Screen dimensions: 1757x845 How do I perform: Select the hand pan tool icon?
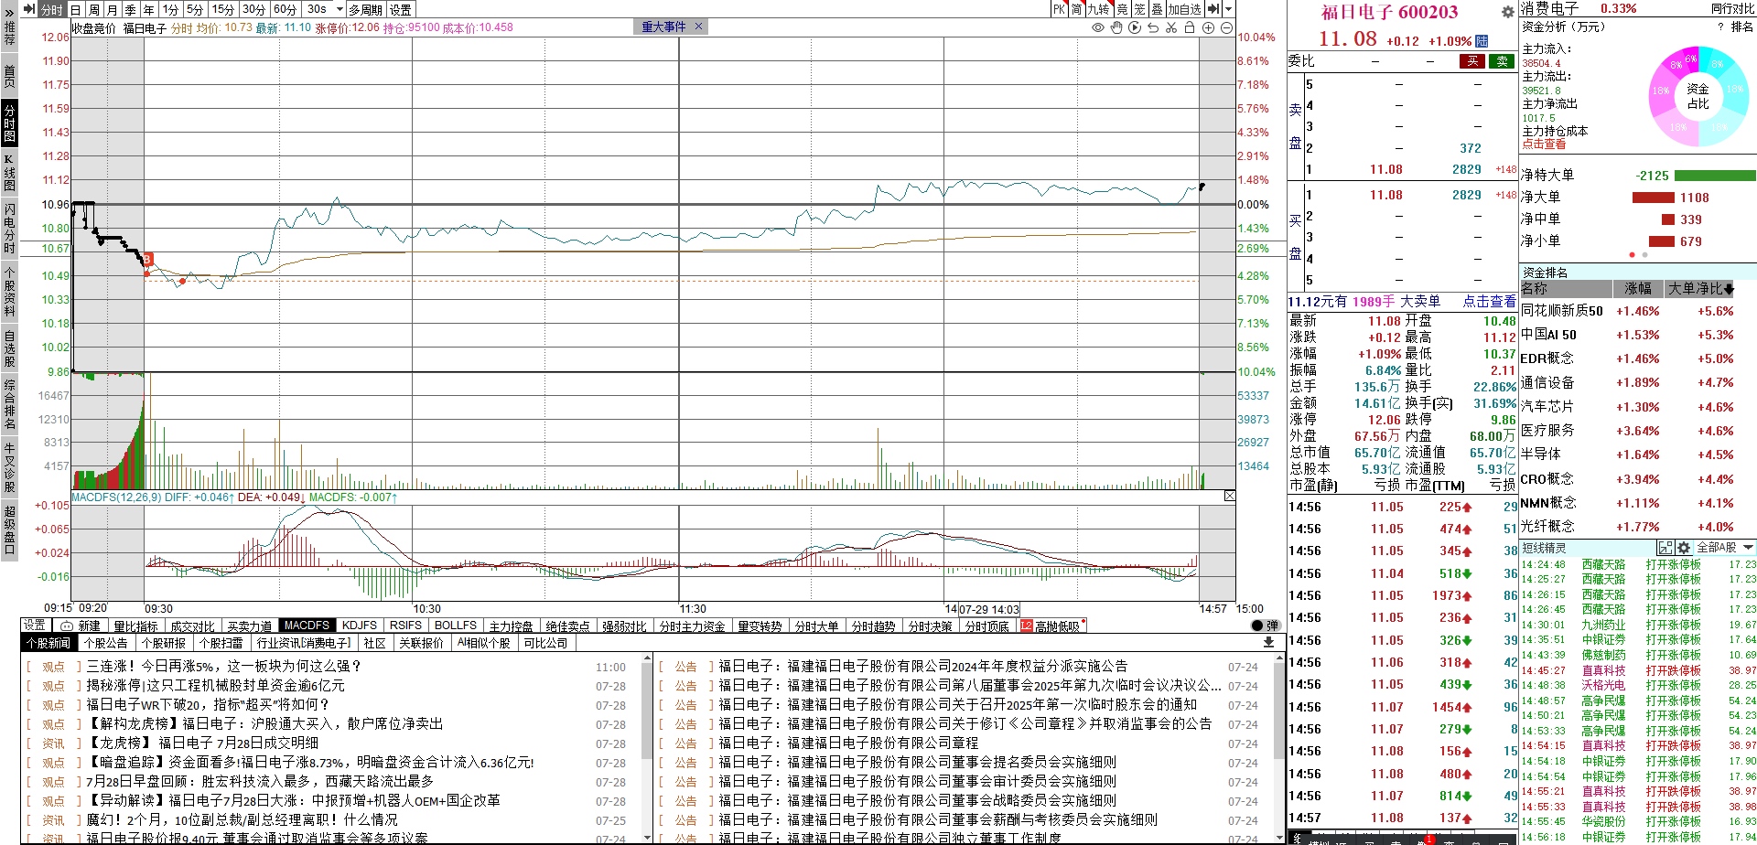(1116, 27)
